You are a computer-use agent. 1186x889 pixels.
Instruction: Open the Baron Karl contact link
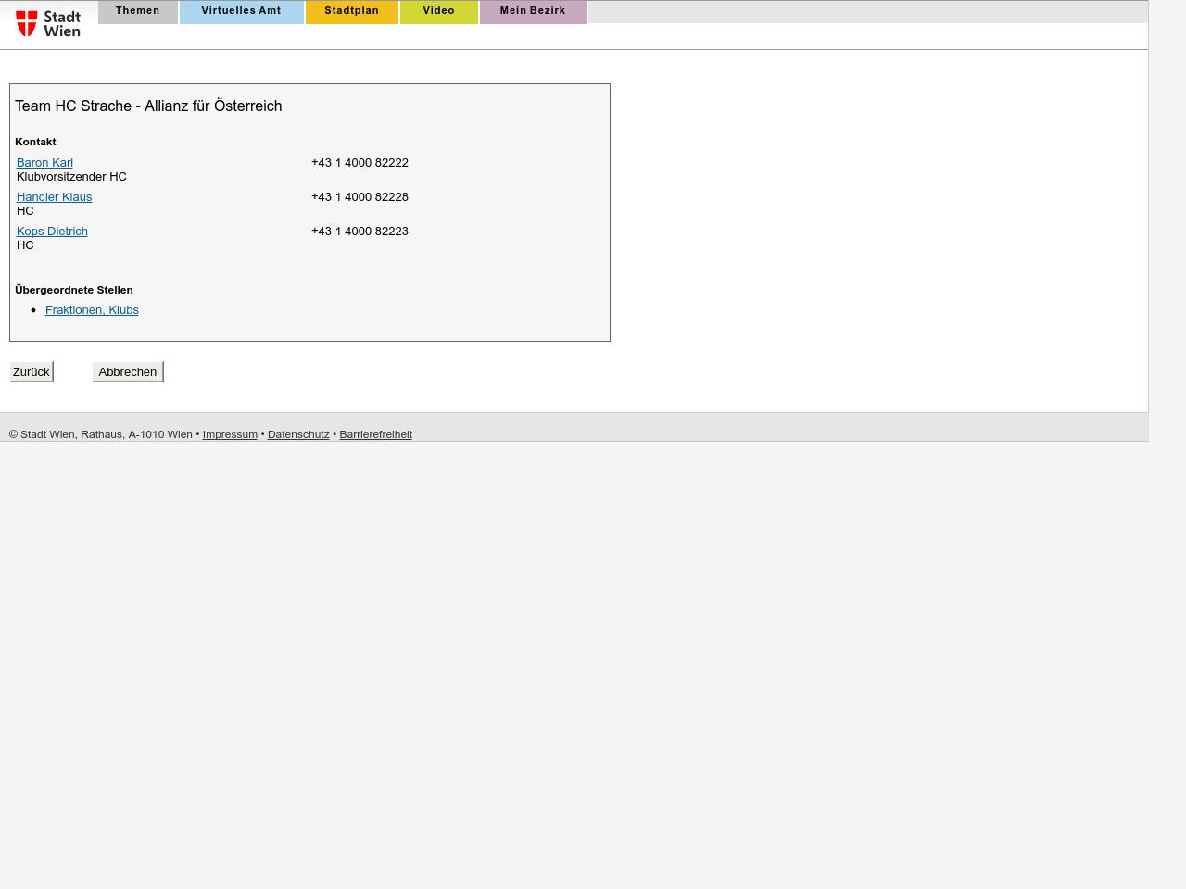44,162
